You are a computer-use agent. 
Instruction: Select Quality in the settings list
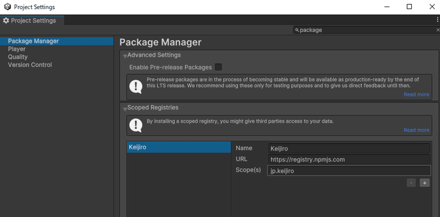[x=18, y=57]
